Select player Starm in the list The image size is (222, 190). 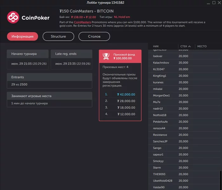point(184,168)
